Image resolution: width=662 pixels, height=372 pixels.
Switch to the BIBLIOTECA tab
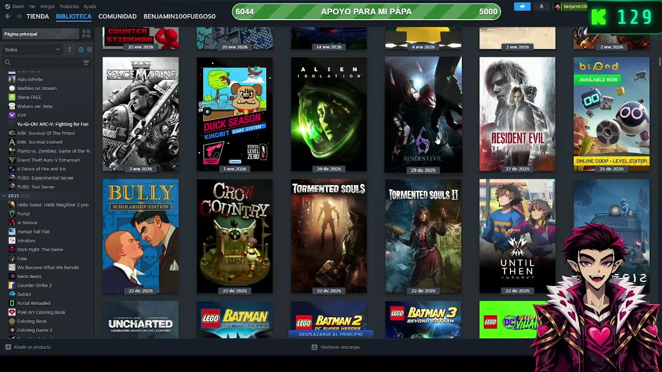73,17
